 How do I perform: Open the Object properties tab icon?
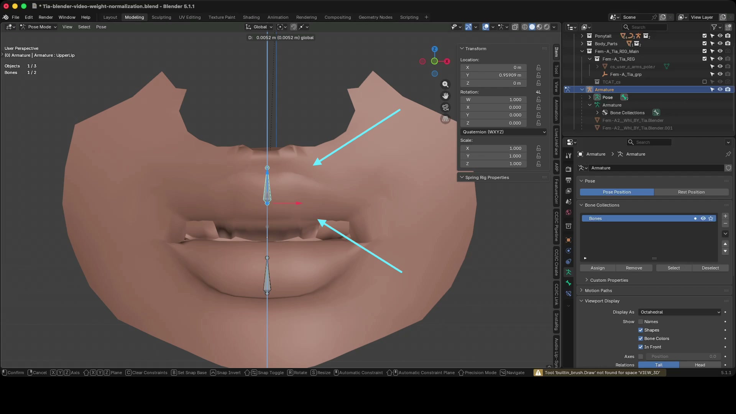click(568, 240)
